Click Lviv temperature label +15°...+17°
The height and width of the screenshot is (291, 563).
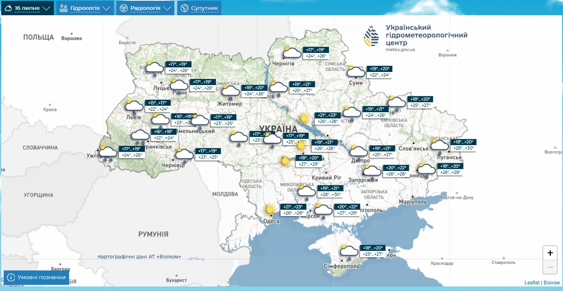(x=157, y=103)
